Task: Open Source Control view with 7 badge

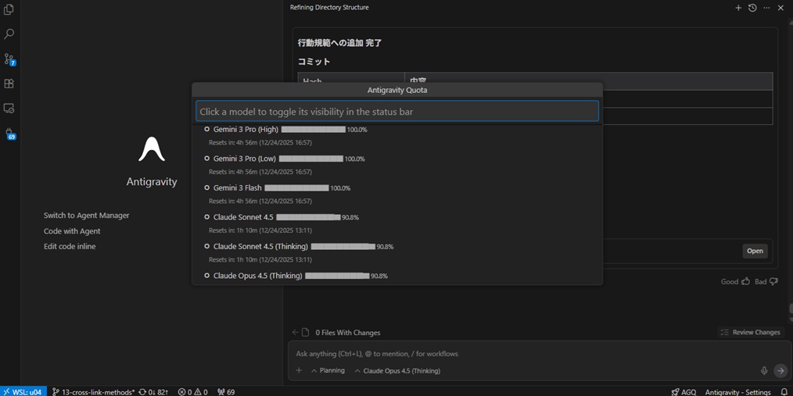Action: click(9, 59)
